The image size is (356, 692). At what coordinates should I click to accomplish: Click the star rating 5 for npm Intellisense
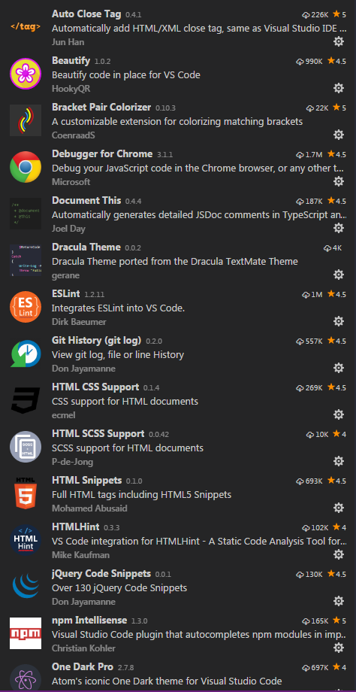(339, 621)
